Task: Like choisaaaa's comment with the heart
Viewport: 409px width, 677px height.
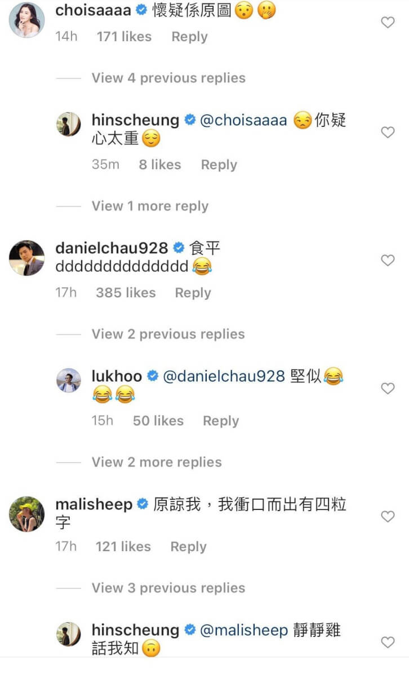Action: click(388, 23)
